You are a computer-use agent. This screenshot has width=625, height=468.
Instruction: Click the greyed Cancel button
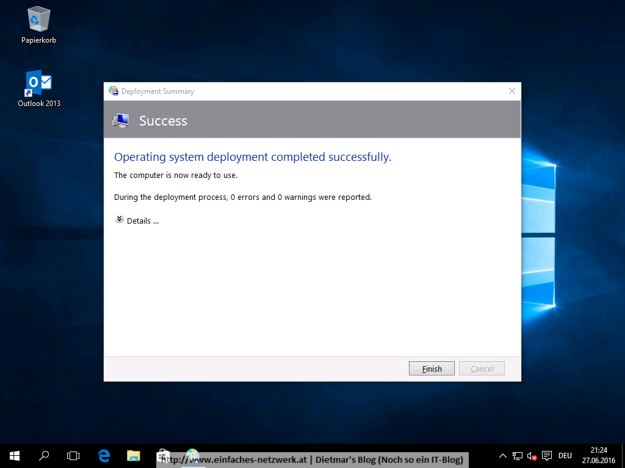[482, 369]
